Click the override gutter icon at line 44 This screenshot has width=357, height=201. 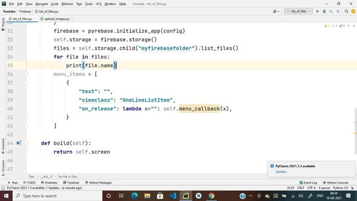tap(18, 143)
